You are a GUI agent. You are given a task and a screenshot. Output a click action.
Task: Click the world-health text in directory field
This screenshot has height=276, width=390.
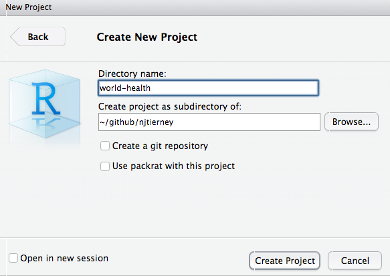[125, 88]
